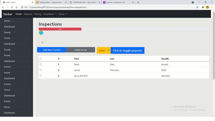Close the testing.drawio tab

tap(66, 2)
